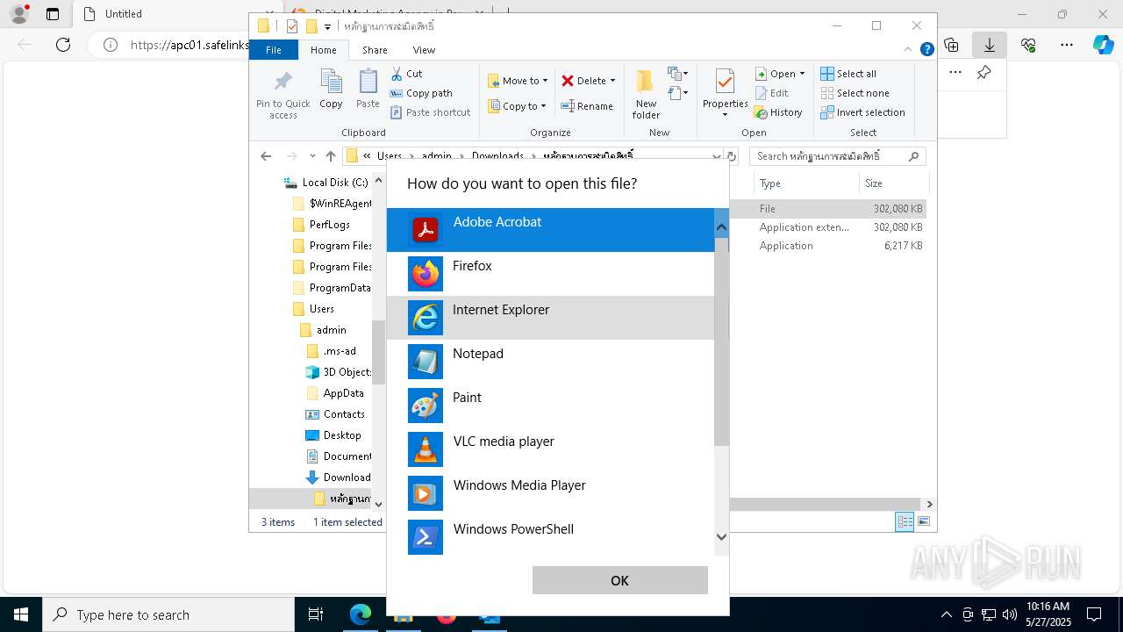The image size is (1123, 632).
Task: Open Explorer help question mark icon
Action: pos(926,50)
